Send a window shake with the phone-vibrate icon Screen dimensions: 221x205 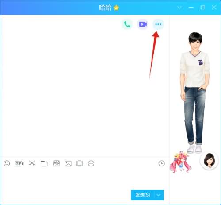point(80,164)
